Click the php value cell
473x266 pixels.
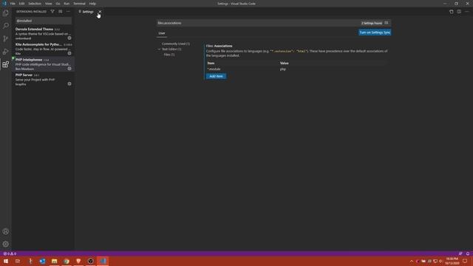coord(282,69)
